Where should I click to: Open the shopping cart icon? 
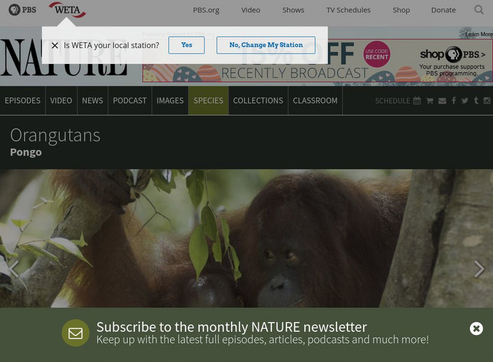(430, 101)
